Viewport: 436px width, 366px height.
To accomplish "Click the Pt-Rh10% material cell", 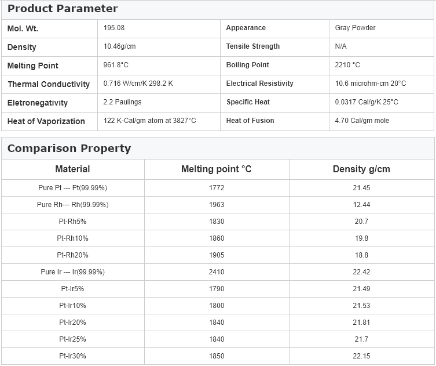I will click(x=72, y=238).
